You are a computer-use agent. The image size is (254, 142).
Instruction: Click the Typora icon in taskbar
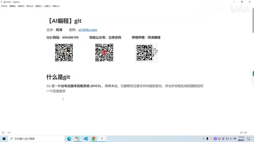102,138
